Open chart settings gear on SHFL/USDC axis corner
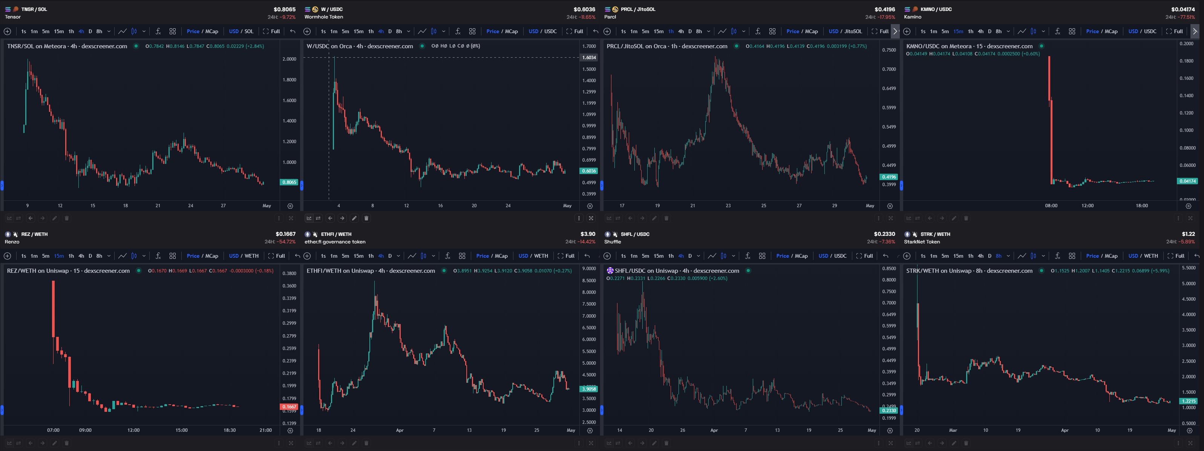 click(890, 431)
